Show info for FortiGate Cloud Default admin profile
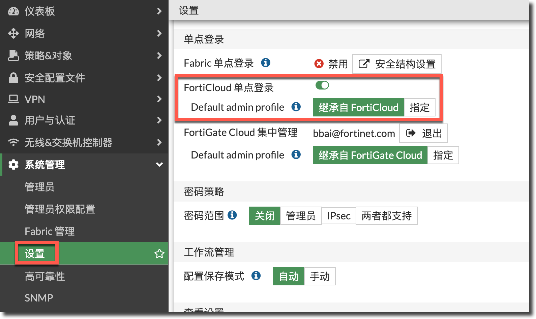536x319 pixels. click(296, 154)
